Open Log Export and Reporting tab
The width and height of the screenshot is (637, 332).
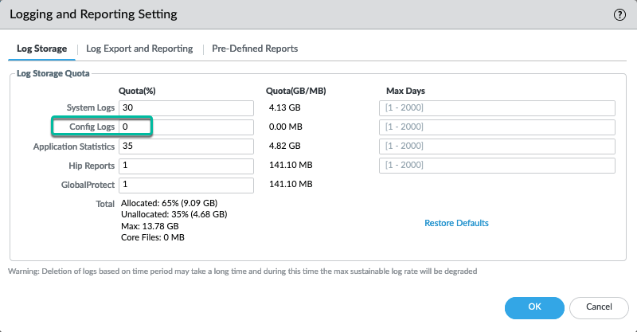point(139,49)
